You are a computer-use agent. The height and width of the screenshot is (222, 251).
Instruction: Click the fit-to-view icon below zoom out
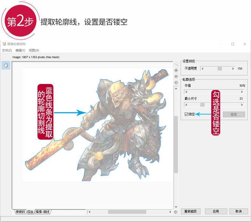coord(176,83)
